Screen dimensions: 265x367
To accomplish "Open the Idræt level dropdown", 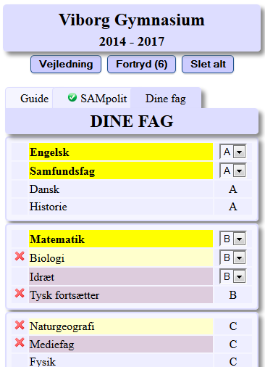I will tap(232, 276).
